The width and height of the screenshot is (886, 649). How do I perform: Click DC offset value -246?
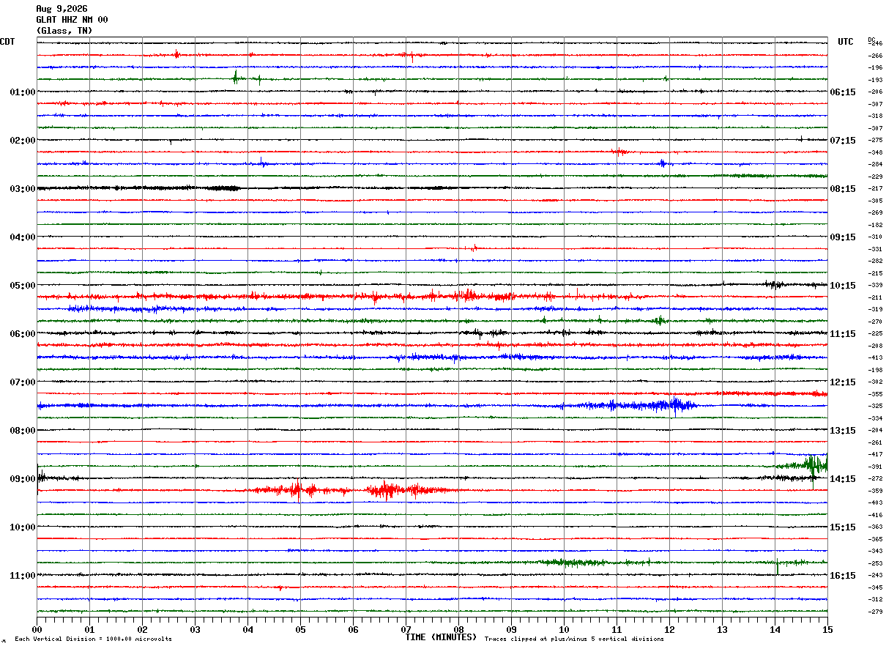point(875,43)
